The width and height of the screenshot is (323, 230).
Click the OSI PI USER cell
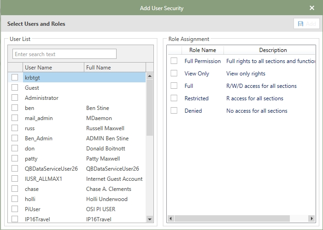(x=101, y=209)
